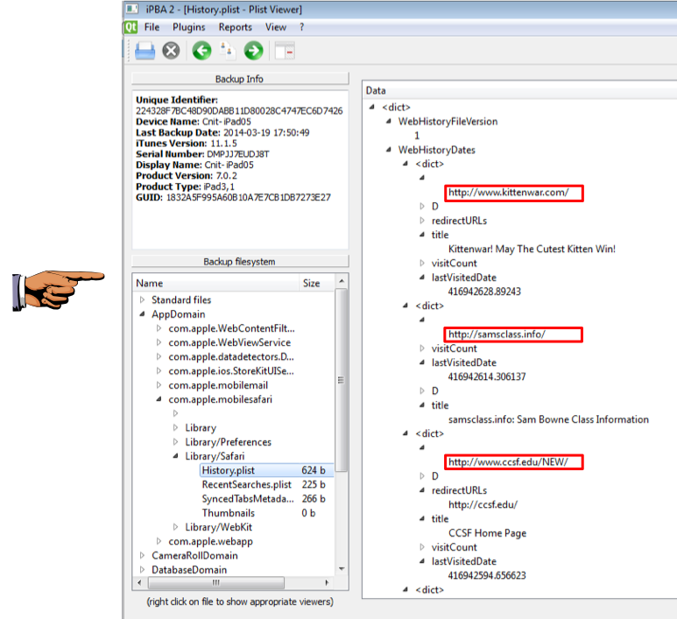The width and height of the screenshot is (677, 619).
Task: Click scroll down arrow in filesystem tree
Action: [x=342, y=569]
